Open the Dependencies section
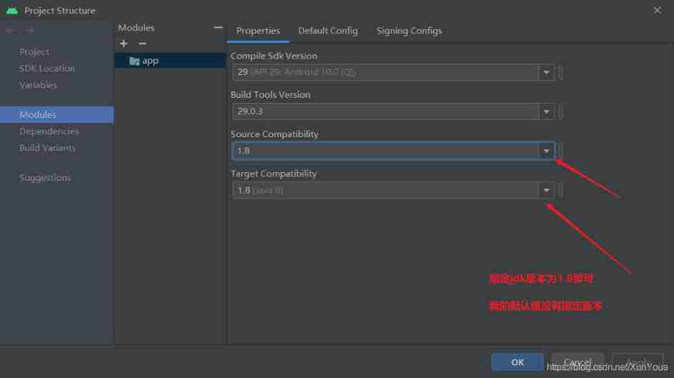 (49, 131)
